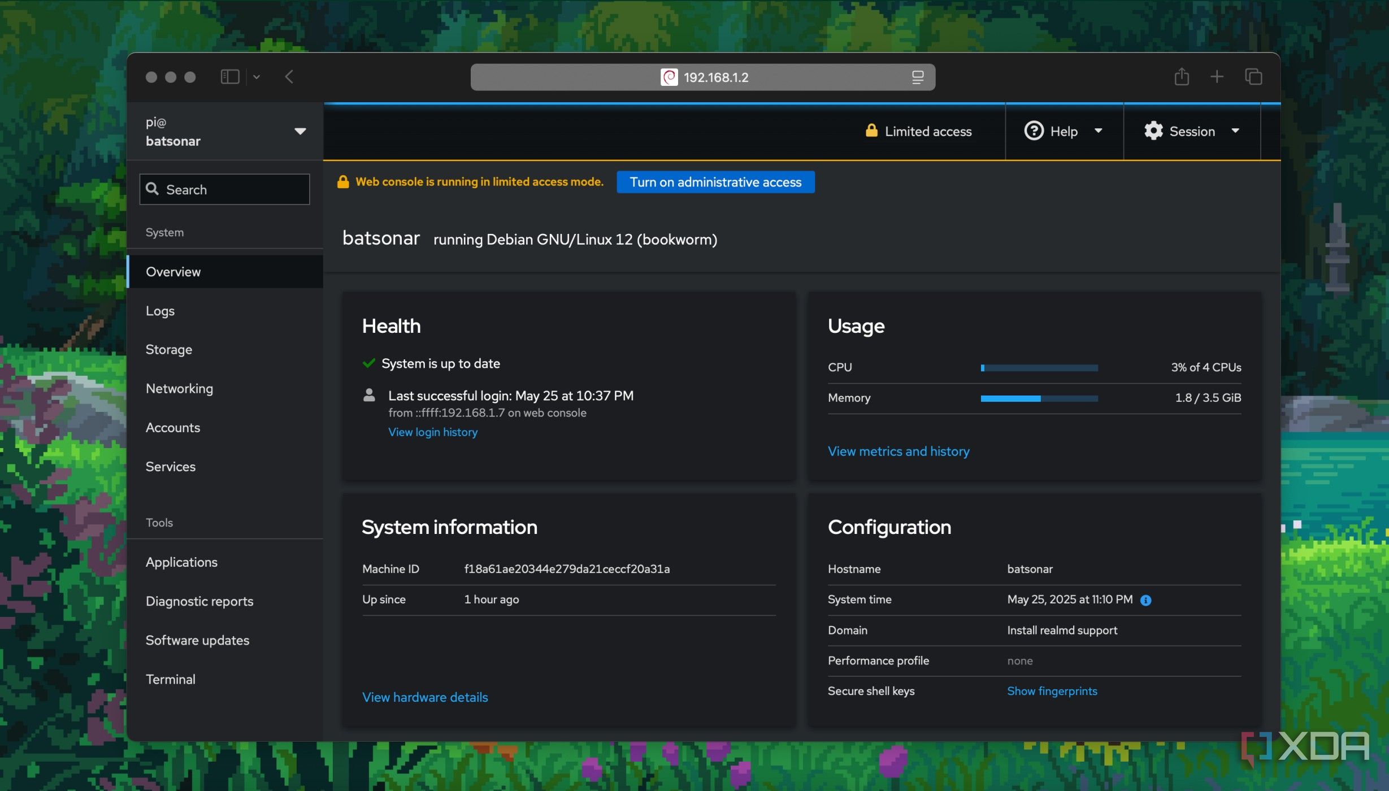Open the Session dropdown menu

[x=1192, y=132]
